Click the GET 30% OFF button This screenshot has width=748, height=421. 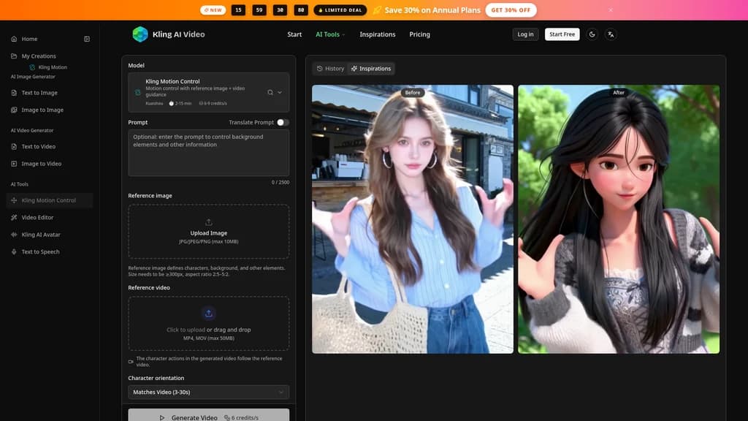(511, 10)
